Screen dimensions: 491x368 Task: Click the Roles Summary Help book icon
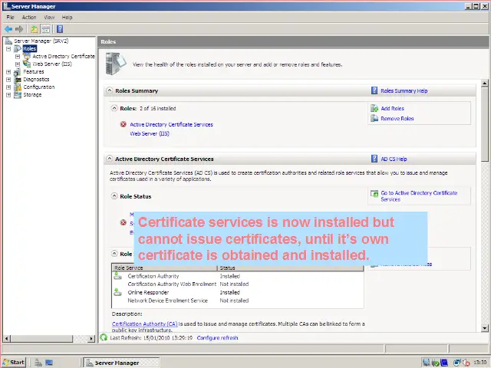pyautogui.click(x=374, y=90)
